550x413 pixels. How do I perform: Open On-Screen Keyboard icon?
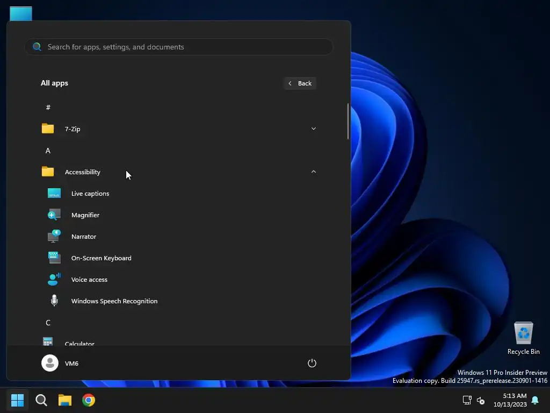coord(54,258)
